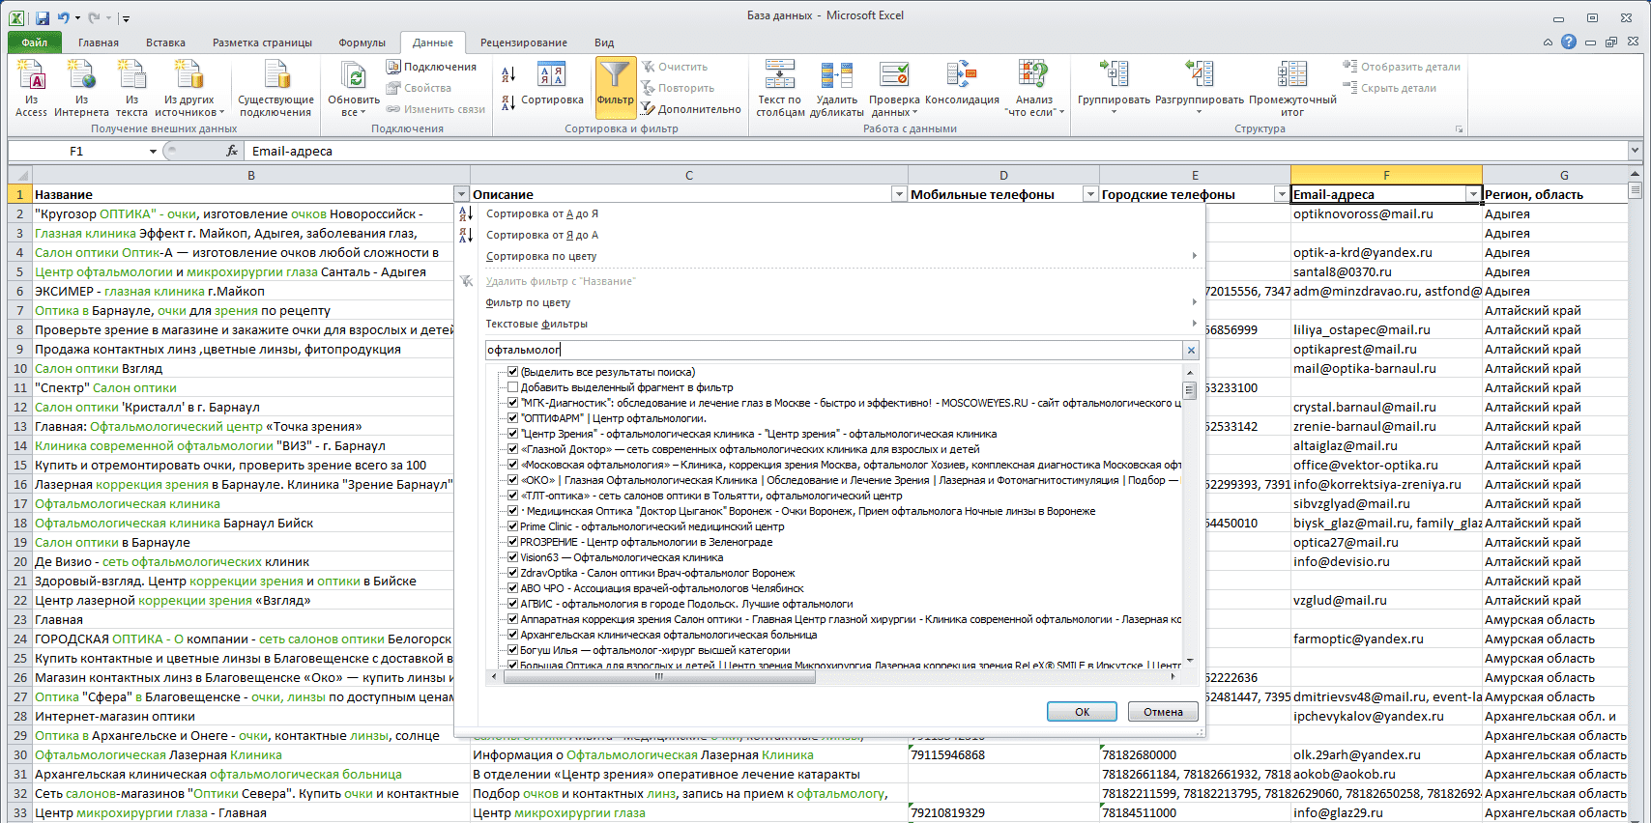Switch to Формулы tab
Image resolution: width=1651 pixels, height=823 pixels.
[362, 43]
